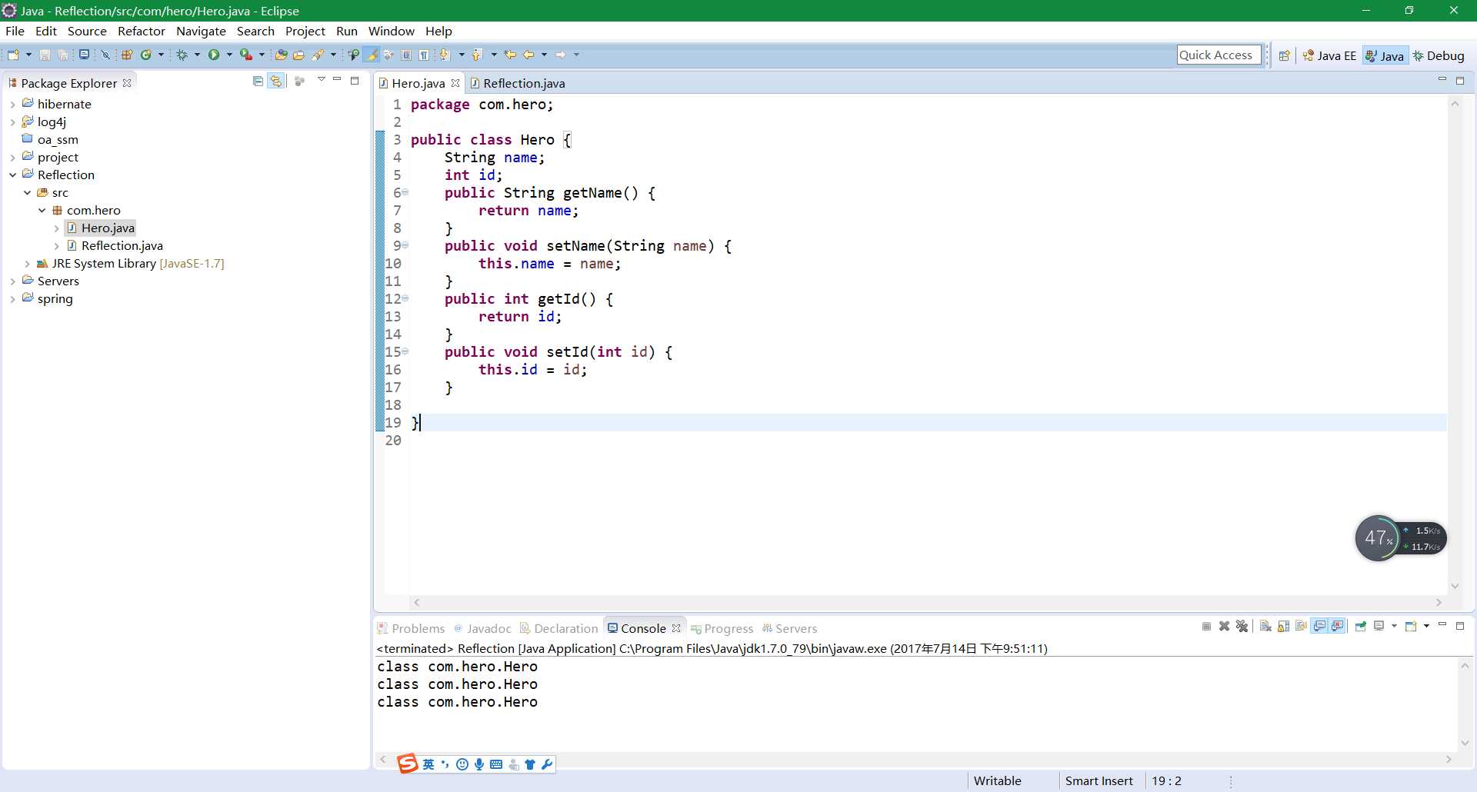Expand the log4j project node
This screenshot has height=792, width=1477.
(x=12, y=122)
